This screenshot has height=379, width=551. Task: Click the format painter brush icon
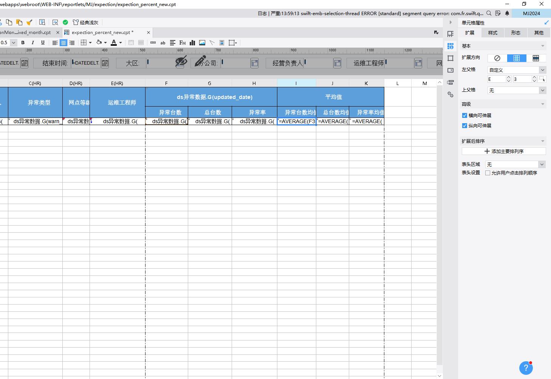point(29,22)
